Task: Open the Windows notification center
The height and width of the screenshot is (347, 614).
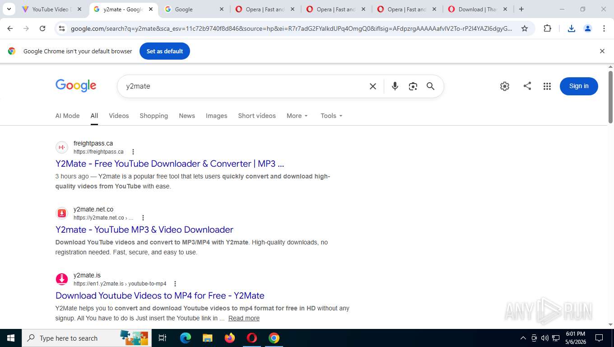Action: (x=599, y=338)
